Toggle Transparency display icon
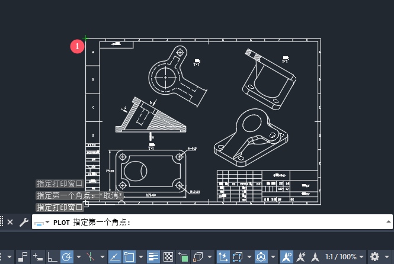 pos(168,257)
